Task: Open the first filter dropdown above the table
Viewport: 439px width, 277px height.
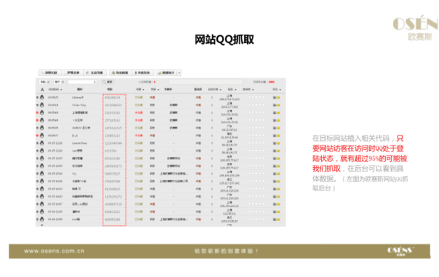Action: pos(44,82)
